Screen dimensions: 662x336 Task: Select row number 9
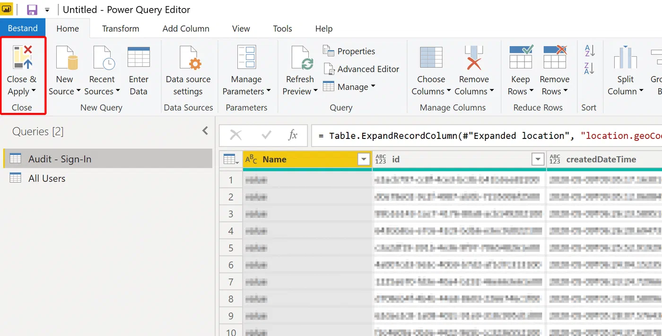pyautogui.click(x=231, y=316)
